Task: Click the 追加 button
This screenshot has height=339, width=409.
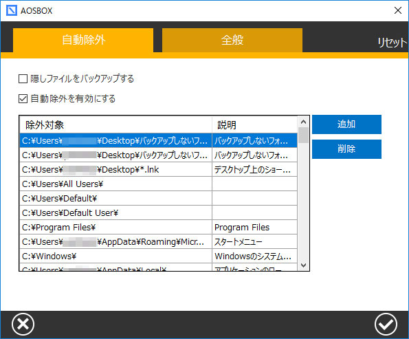Action: [346, 124]
